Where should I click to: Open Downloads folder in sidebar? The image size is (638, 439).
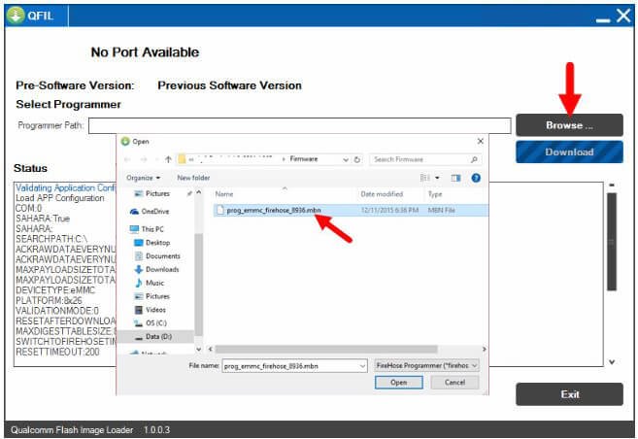tap(156, 269)
